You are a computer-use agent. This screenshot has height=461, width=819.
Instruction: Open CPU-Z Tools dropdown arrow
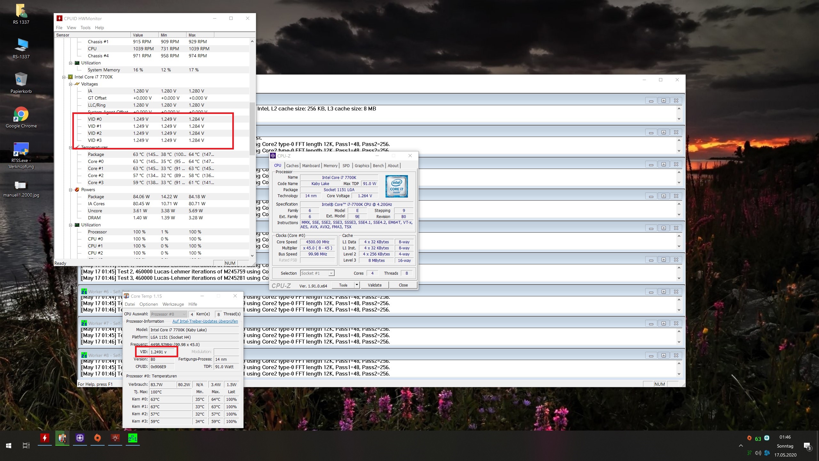[357, 285]
